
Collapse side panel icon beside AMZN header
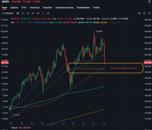coord(149,2)
